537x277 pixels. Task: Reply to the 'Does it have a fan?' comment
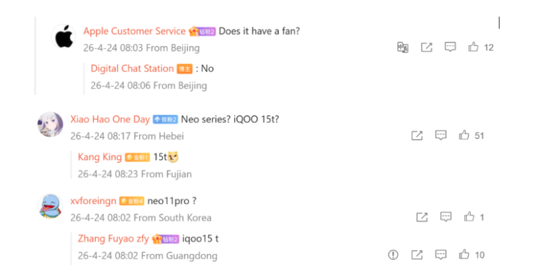pos(450,47)
